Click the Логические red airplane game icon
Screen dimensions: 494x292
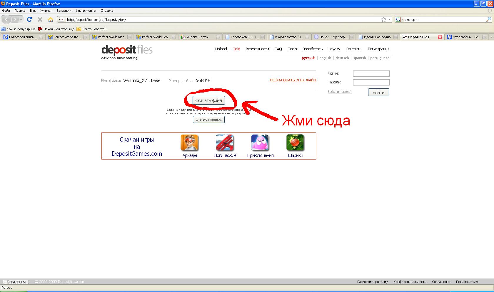coord(225,142)
